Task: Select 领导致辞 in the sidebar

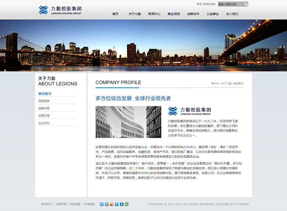Action: [x=44, y=101]
